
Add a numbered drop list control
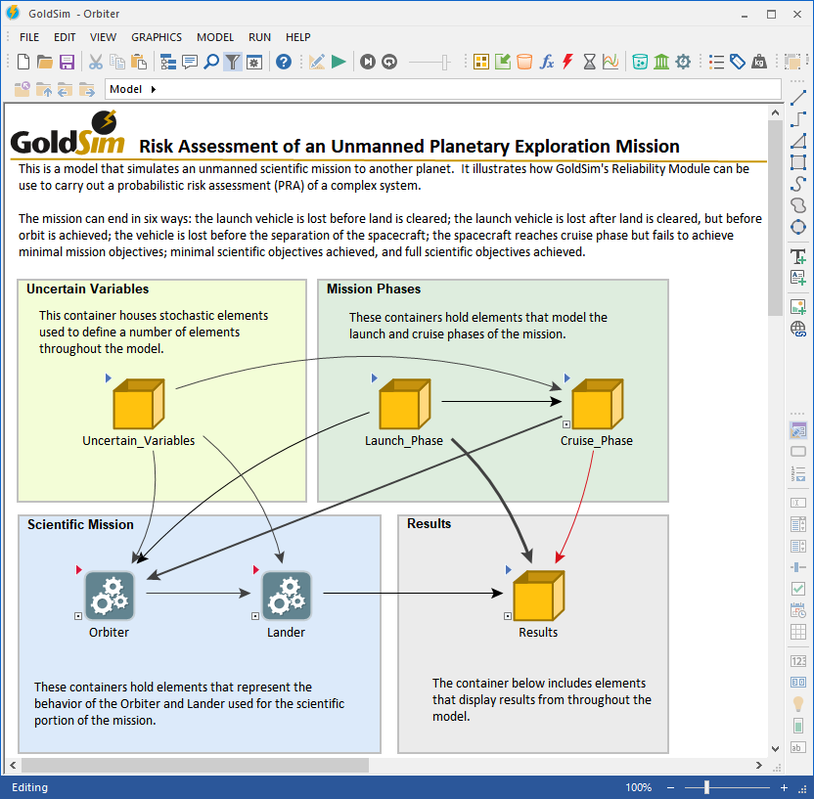(x=798, y=473)
